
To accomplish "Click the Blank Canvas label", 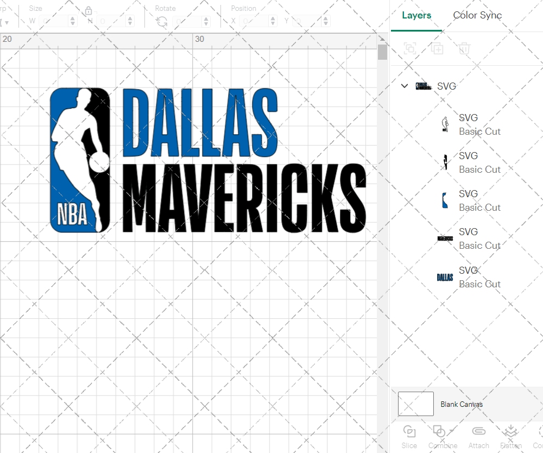I will coord(461,404).
